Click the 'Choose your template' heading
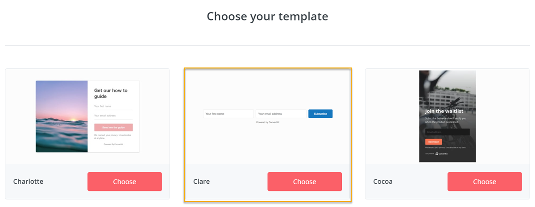 click(x=267, y=17)
